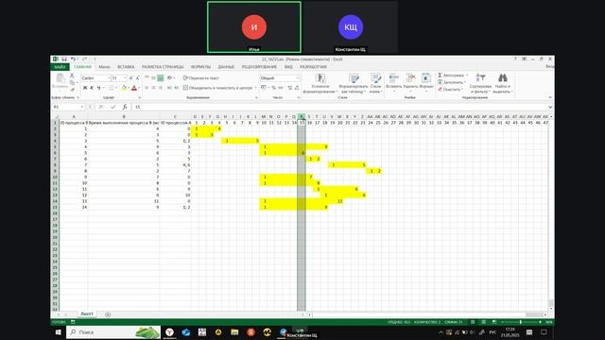Use the Format Painter brush
Viewport: 605px width, 340px height.
click(x=72, y=90)
